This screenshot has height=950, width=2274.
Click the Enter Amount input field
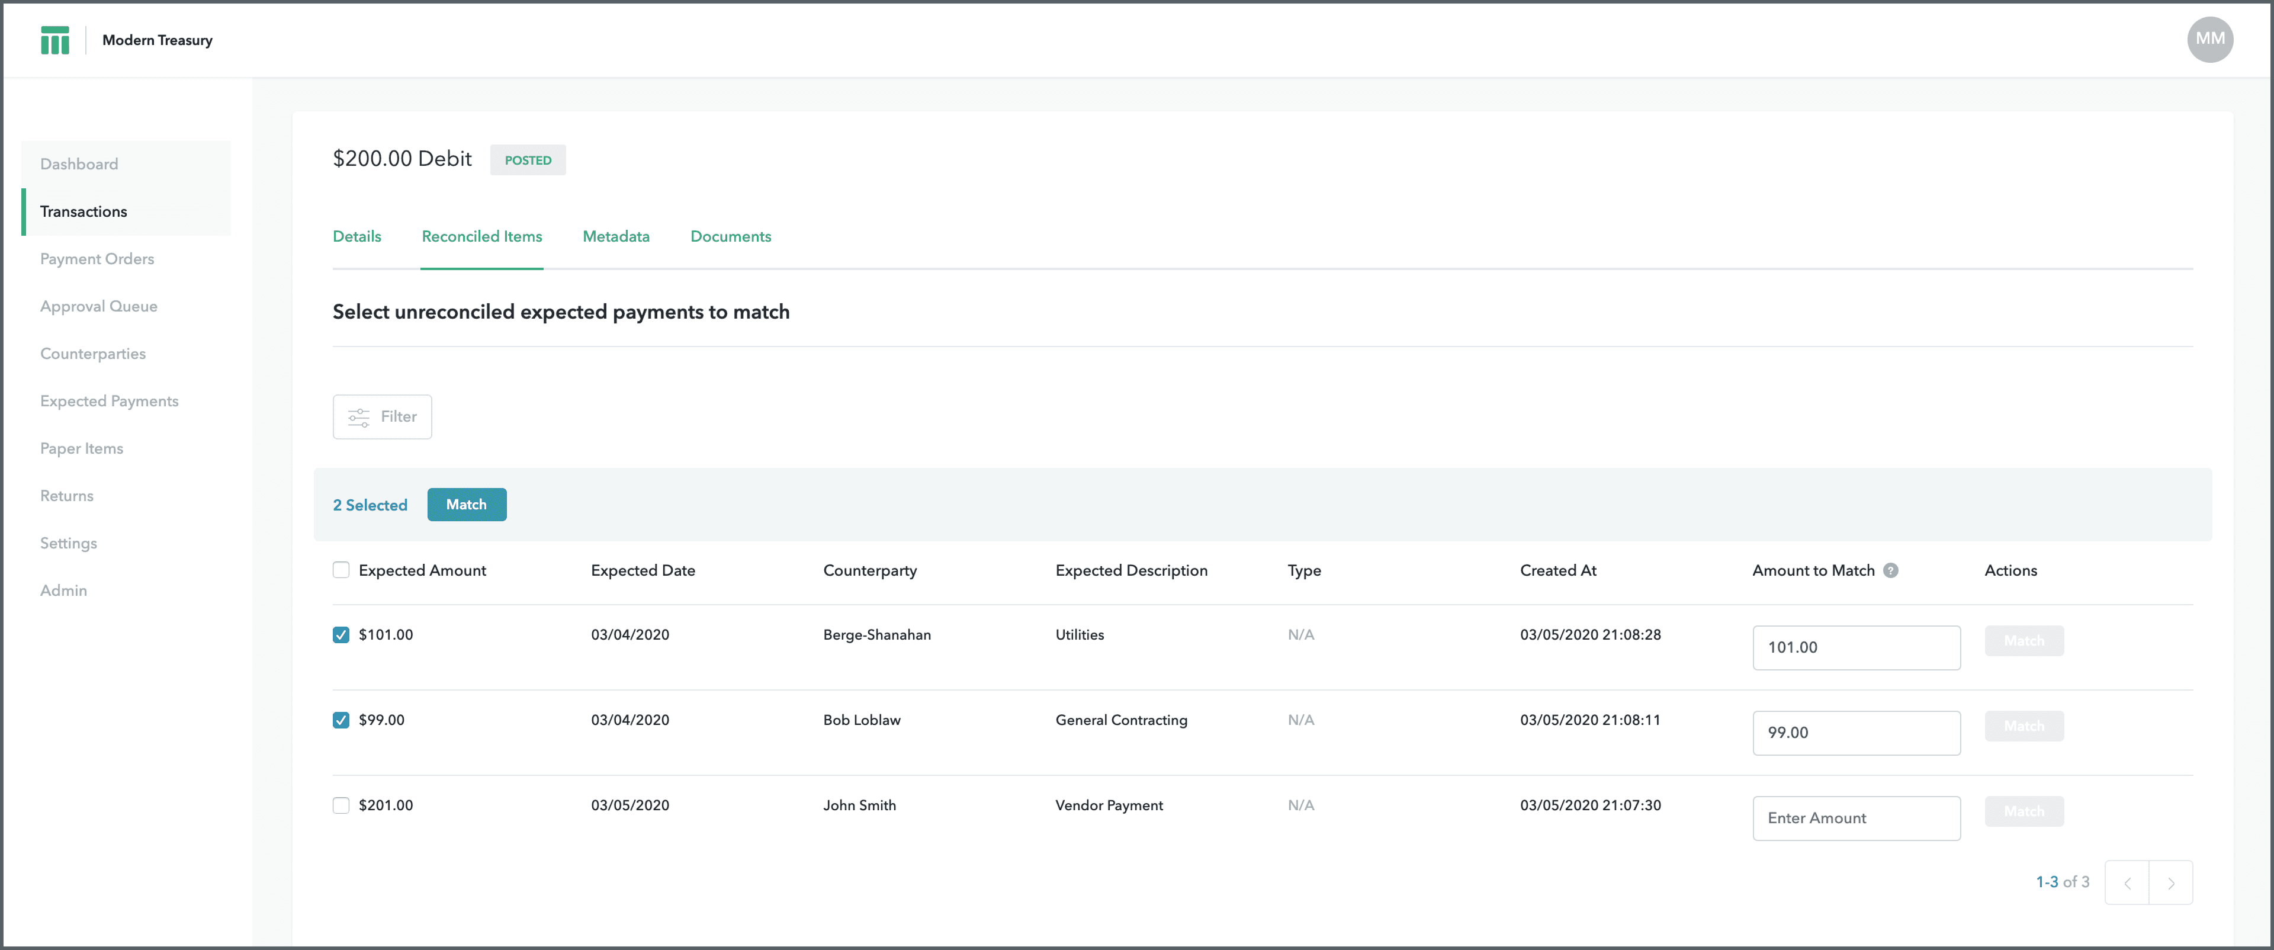pyautogui.click(x=1855, y=819)
